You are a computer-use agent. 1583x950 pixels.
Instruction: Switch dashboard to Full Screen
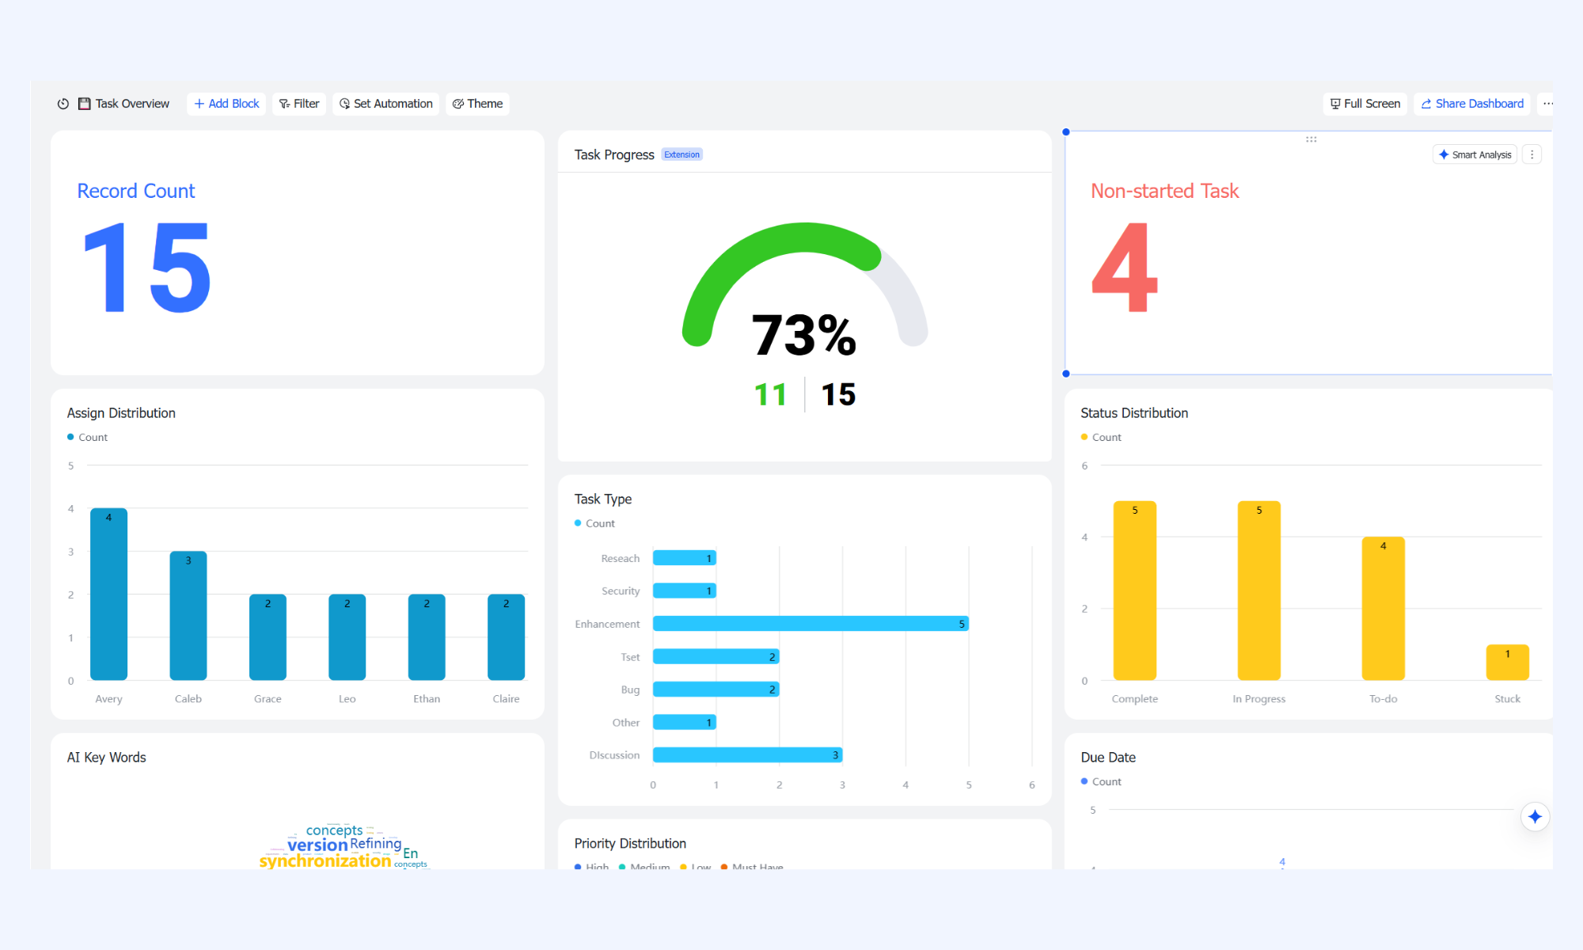1365,104
